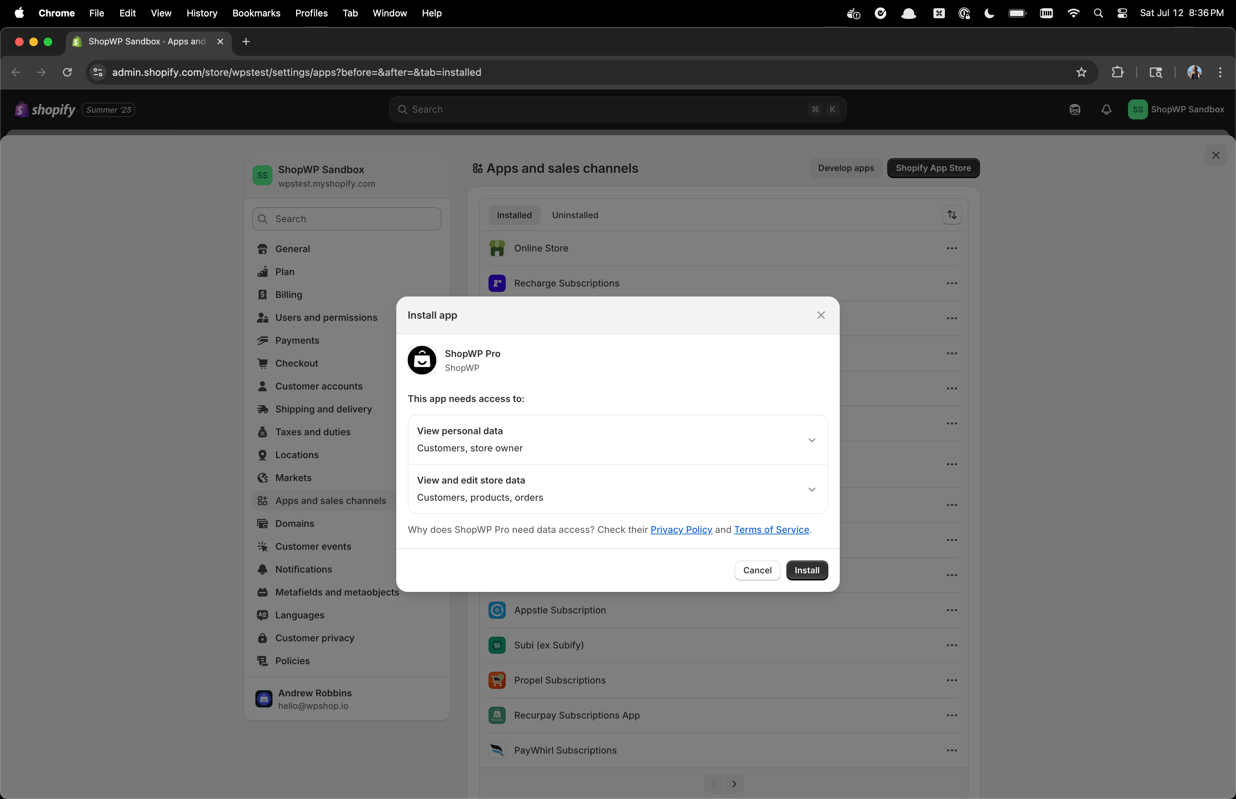
Task: Click the Online Store app icon
Action: click(x=497, y=248)
